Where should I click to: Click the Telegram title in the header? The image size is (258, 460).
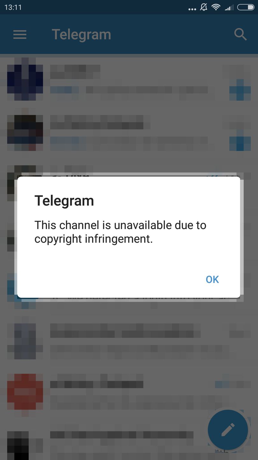(x=82, y=34)
